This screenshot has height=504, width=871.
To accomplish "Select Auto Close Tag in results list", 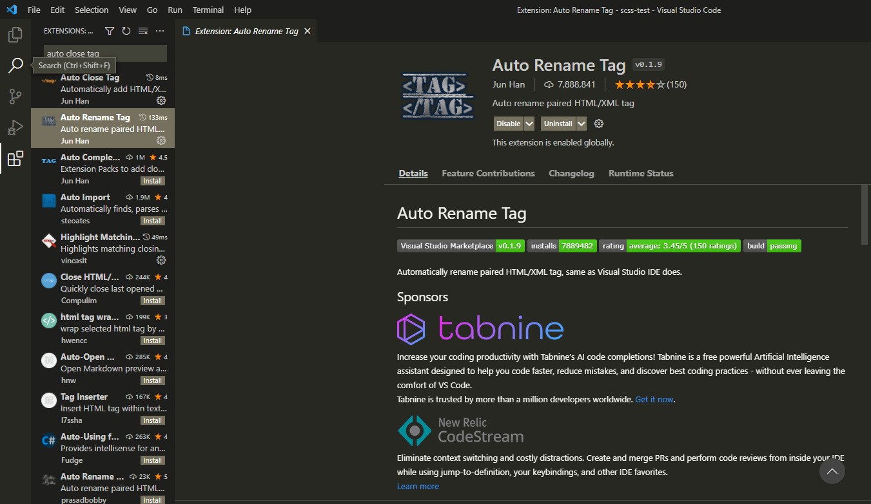I will point(103,88).
